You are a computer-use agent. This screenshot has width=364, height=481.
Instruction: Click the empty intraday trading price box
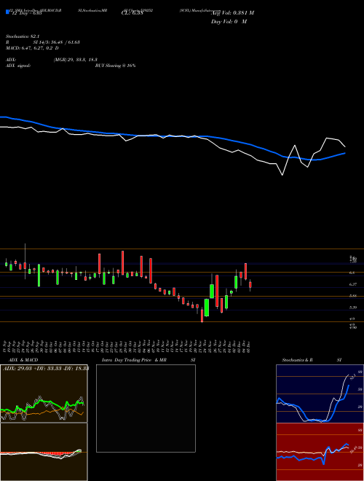[x=146, y=408]
